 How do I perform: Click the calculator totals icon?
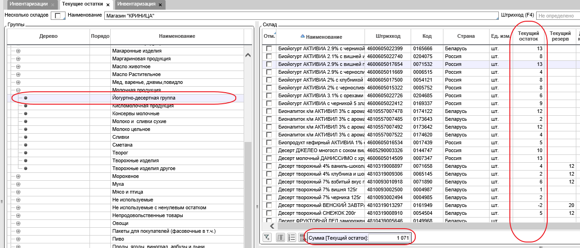click(302, 237)
